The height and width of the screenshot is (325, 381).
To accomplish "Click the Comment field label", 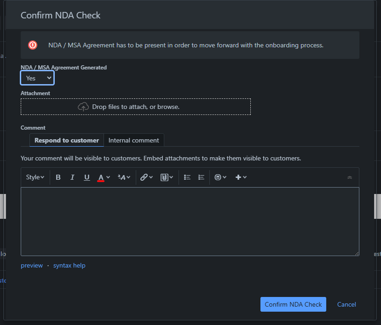I will click(33, 128).
